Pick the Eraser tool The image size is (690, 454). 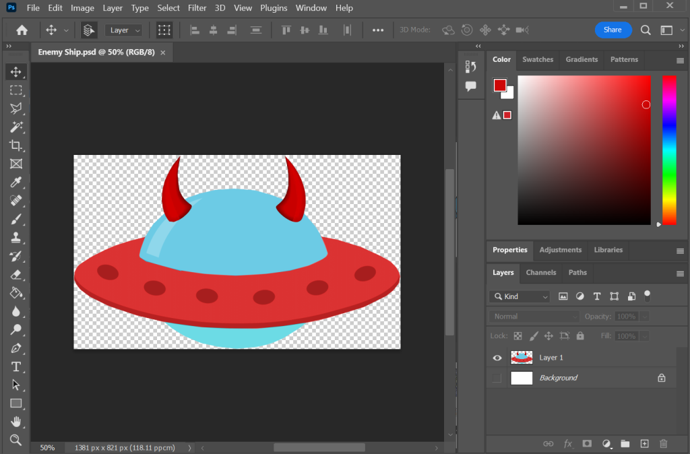[16, 275]
